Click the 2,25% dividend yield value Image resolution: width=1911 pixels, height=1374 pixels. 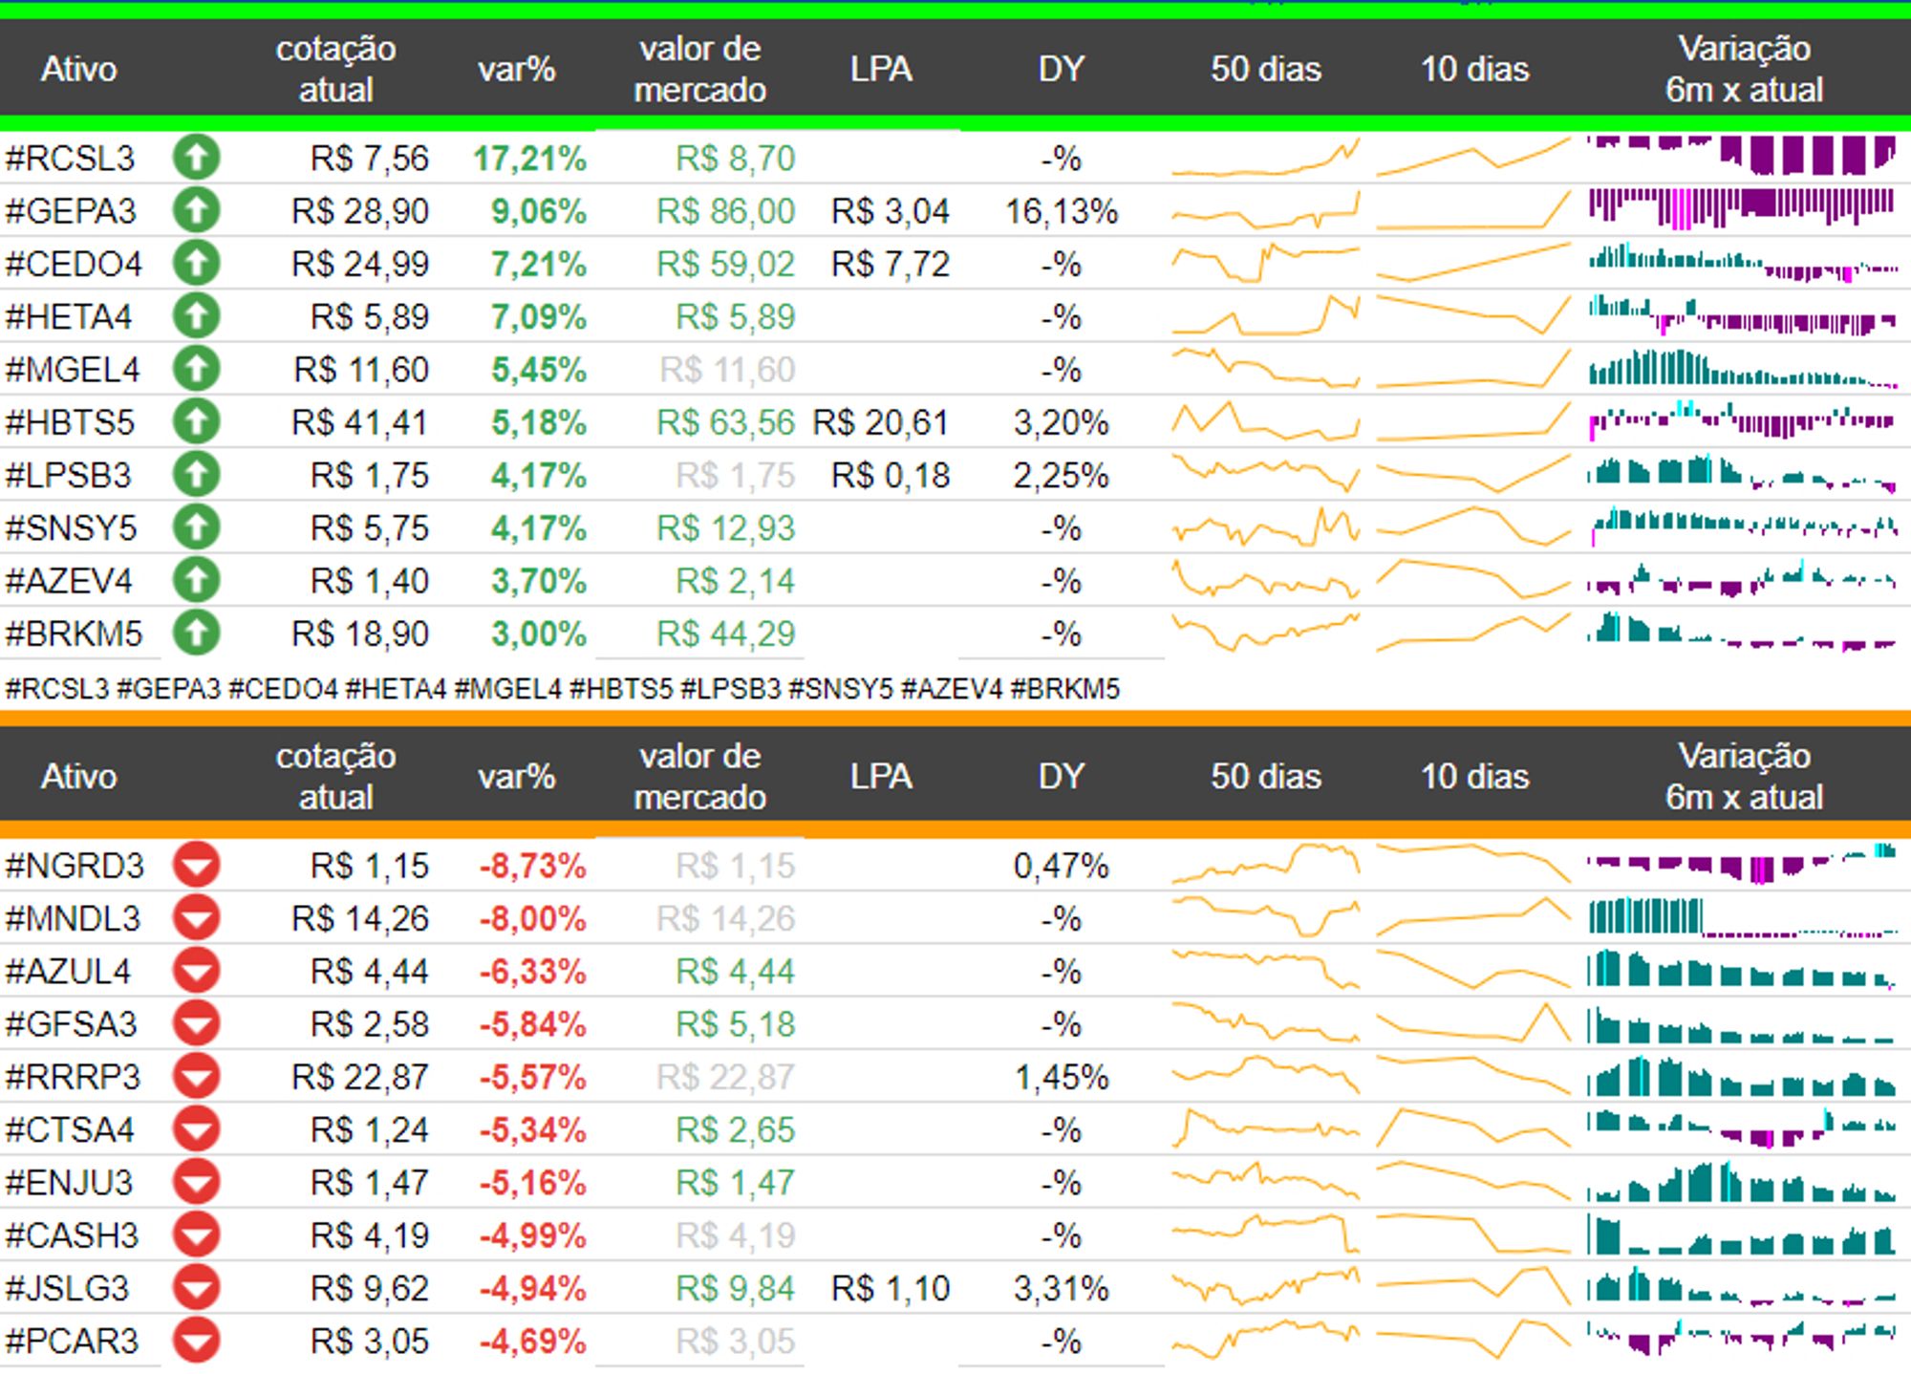[1062, 476]
